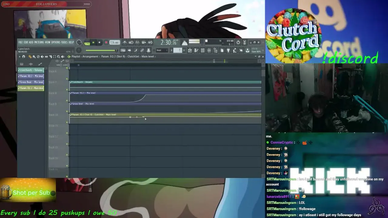Open the Mixer view icon

(x=209, y=50)
